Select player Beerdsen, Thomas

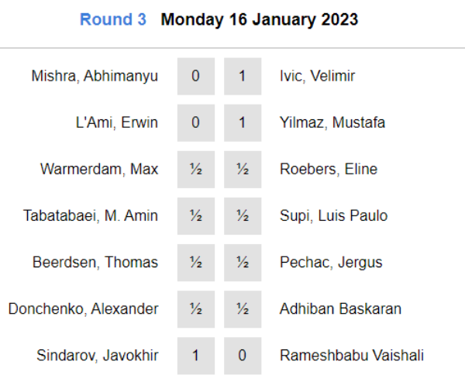click(95, 263)
